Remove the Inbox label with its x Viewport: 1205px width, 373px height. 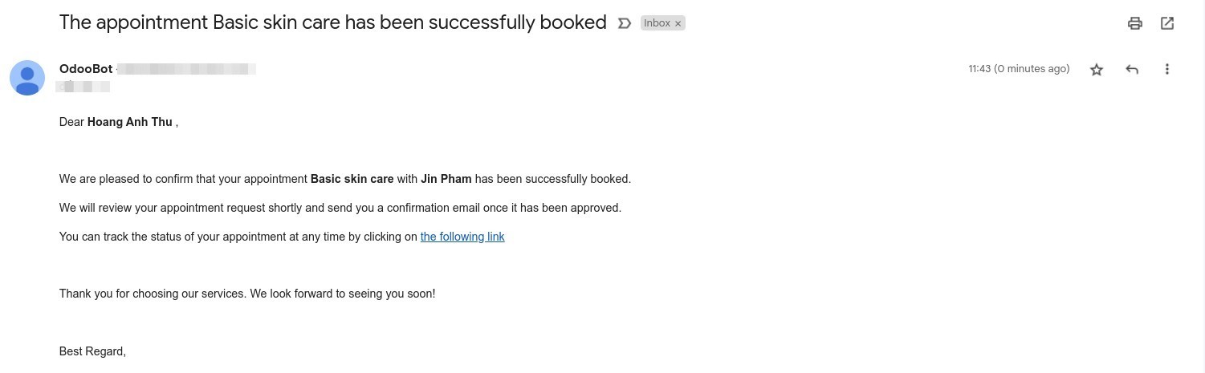pos(678,23)
